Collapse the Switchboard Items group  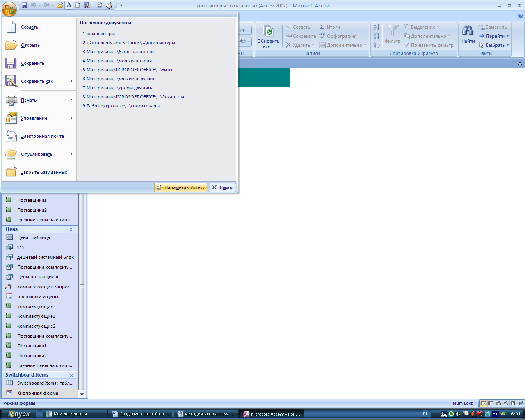coord(71,375)
